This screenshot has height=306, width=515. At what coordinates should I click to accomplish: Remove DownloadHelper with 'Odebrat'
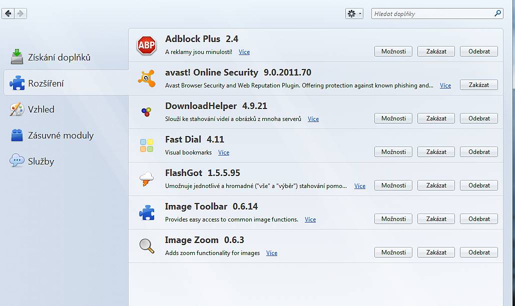pos(479,118)
